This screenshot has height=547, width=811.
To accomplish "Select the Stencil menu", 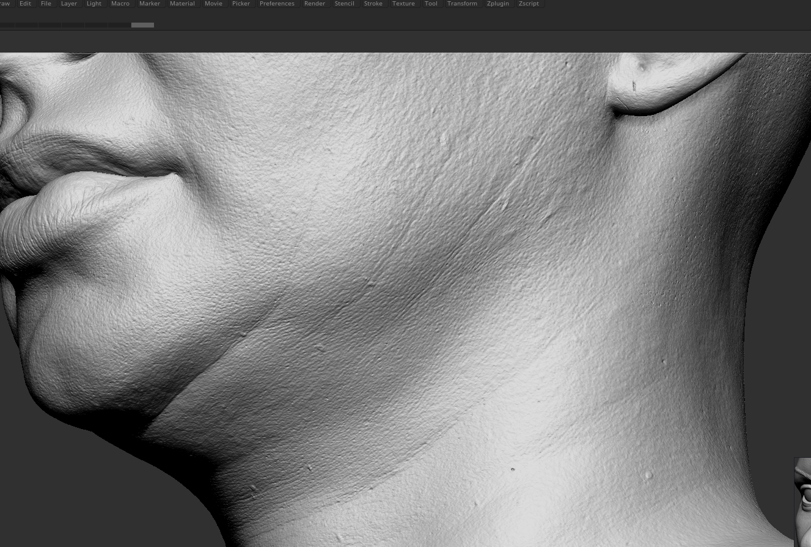I will click(345, 4).
